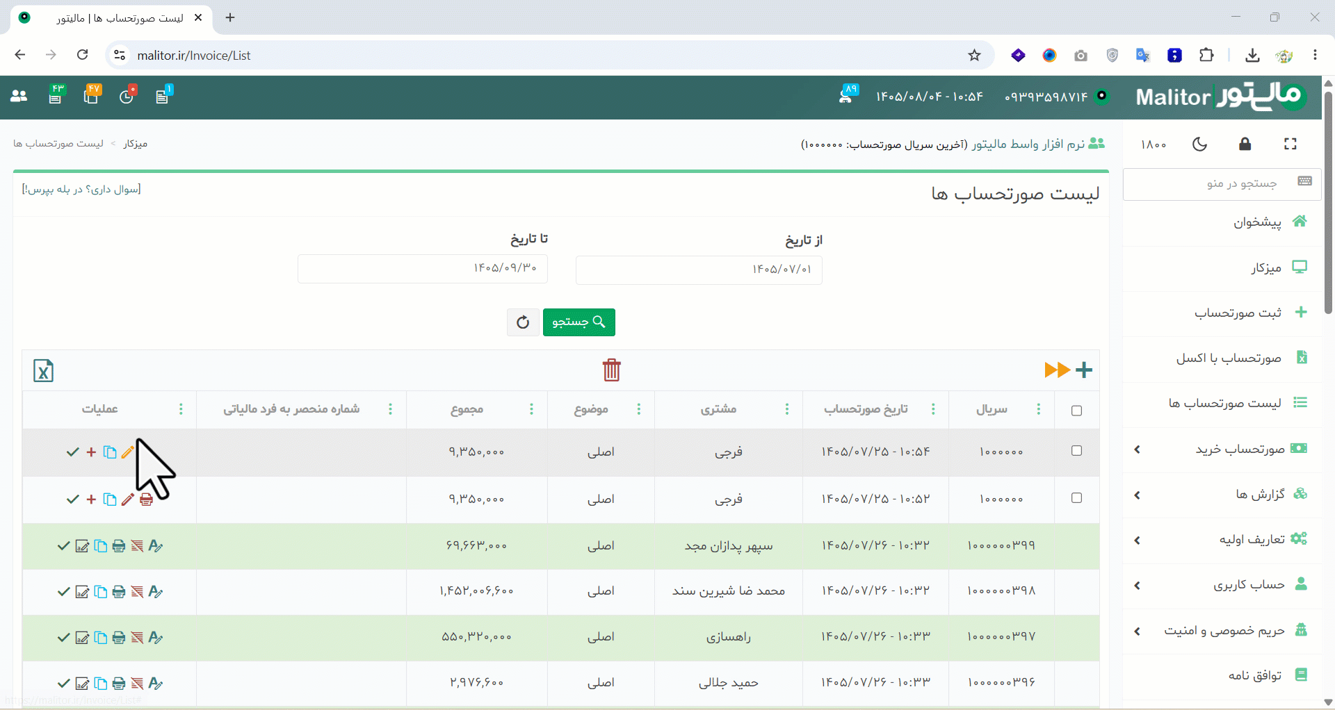1335x710 pixels.
Task: Click the A-pencil correction icon on row 399
Action: pos(156,546)
